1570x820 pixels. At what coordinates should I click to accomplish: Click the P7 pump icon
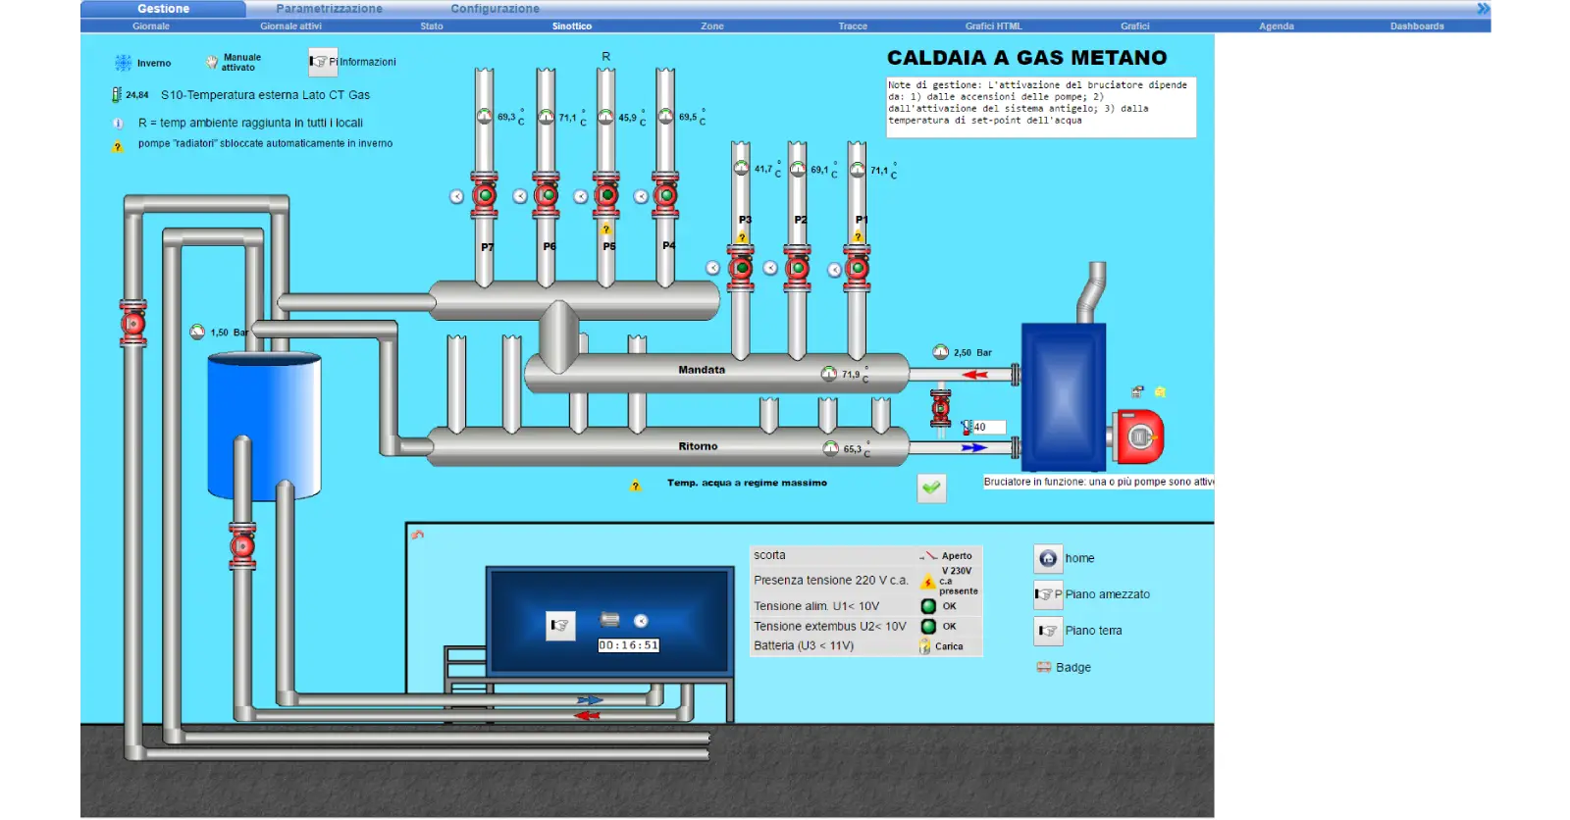click(x=485, y=195)
